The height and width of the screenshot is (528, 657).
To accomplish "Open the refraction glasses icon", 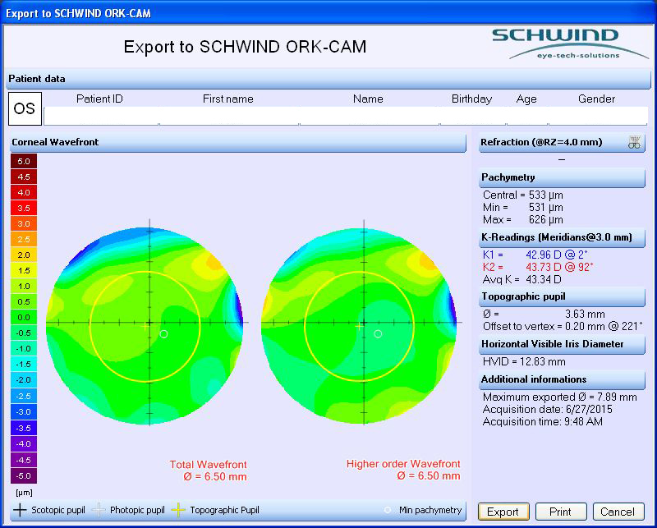I will 634,142.
